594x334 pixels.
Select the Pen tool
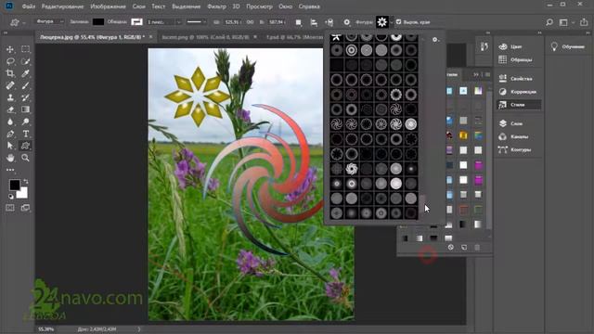10,134
